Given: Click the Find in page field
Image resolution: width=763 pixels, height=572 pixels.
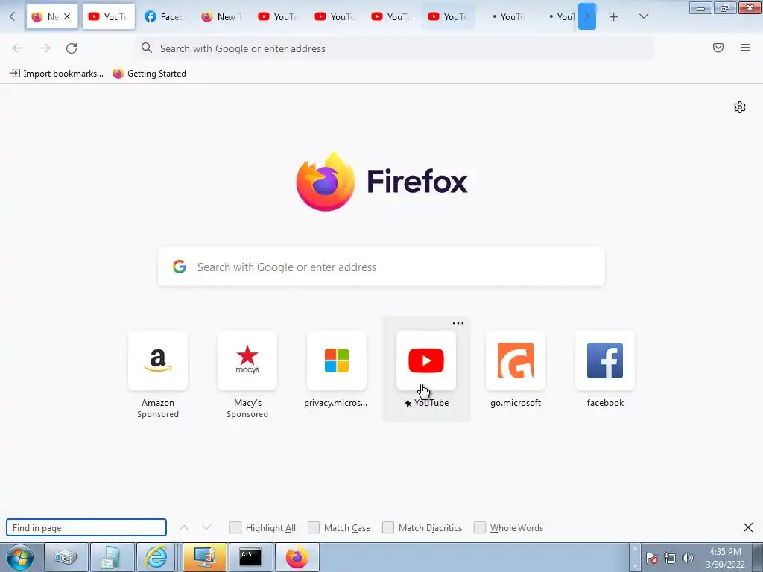Looking at the screenshot, I should click(86, 528).
